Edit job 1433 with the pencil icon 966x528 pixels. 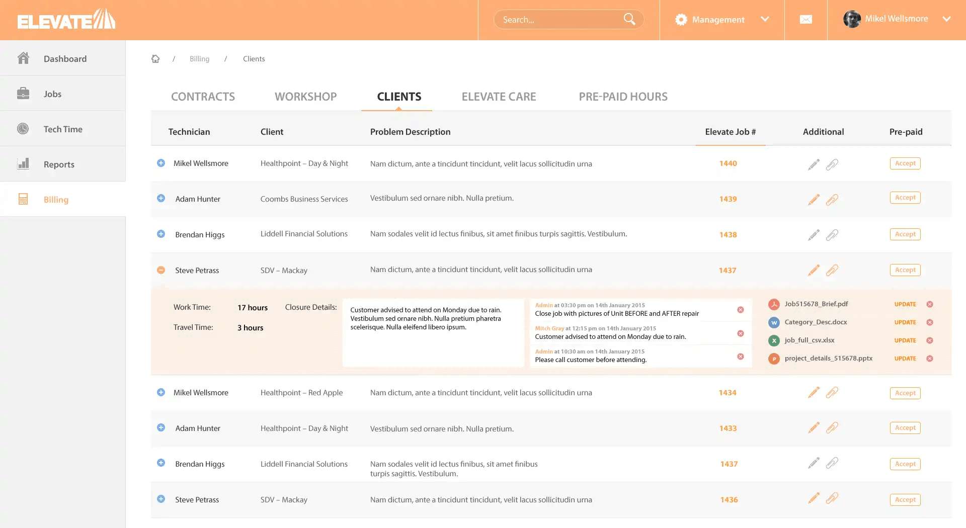pyautogui.click(x=814, y=427)
